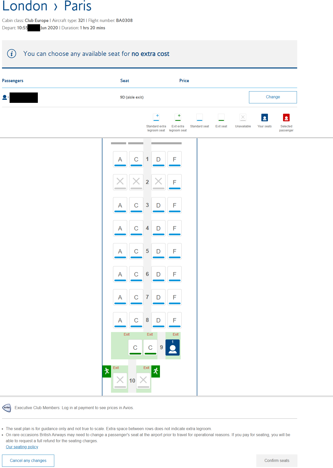Select seat 6F
Viewport: 333px width, 468px height.
(175, 274)
